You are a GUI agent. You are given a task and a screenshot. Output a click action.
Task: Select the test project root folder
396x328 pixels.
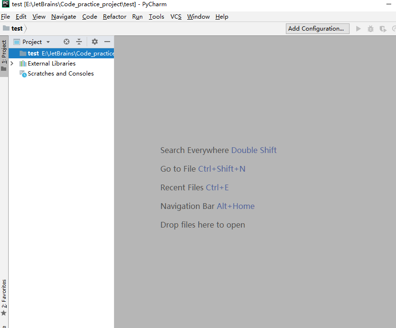click(x=33, y=54)
